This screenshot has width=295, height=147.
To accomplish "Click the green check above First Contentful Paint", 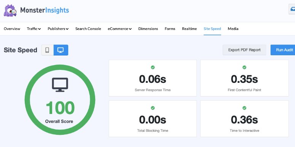I will 244,67.
